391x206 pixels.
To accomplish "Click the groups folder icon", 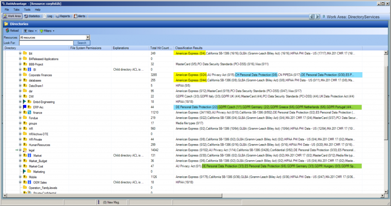I will [25, 123].
